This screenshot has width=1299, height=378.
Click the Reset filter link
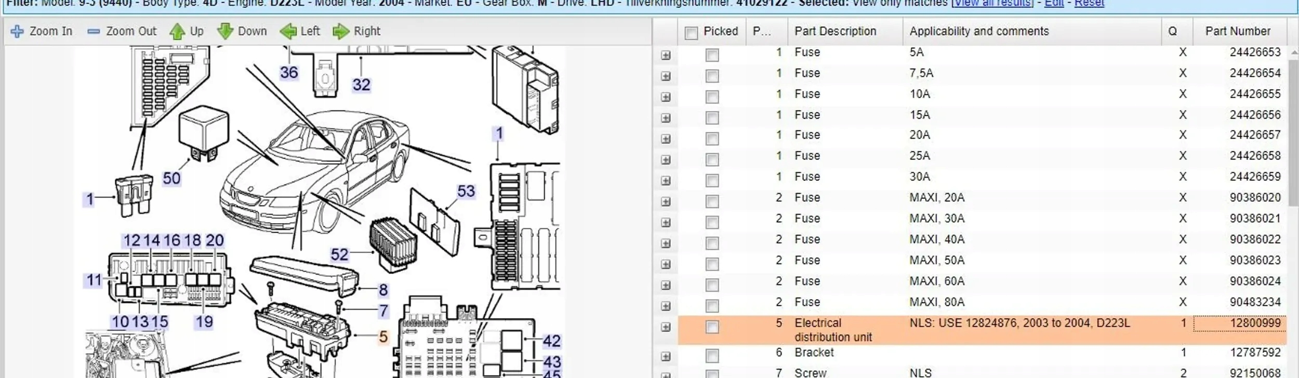(1089, 3)
